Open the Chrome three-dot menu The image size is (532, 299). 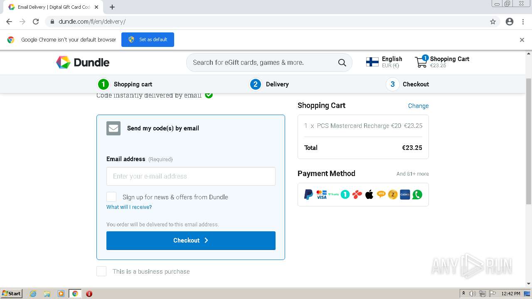523,22
